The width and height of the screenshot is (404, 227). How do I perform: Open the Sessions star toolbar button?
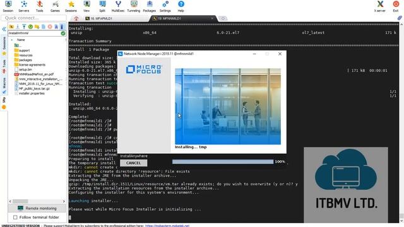click(x=71, y=6)
